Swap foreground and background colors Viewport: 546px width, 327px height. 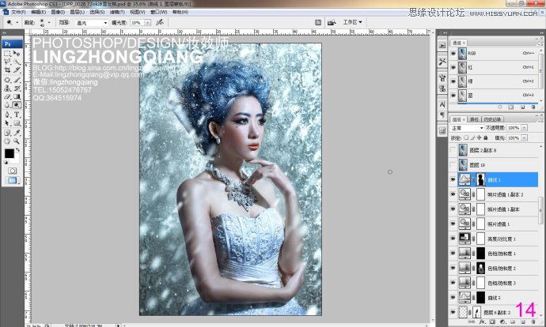(x=17, y=150)
